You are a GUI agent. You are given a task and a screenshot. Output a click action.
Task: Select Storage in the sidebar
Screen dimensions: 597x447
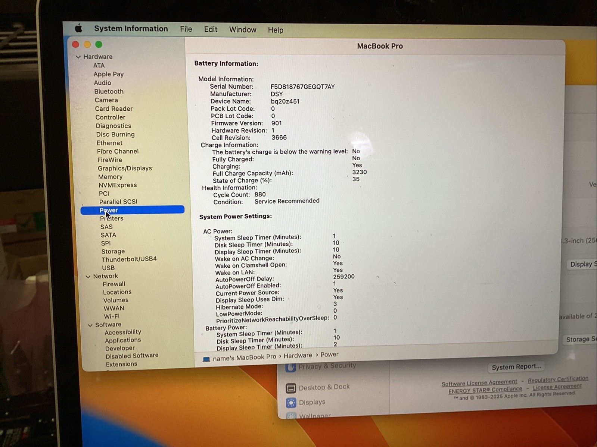[113, 251]
